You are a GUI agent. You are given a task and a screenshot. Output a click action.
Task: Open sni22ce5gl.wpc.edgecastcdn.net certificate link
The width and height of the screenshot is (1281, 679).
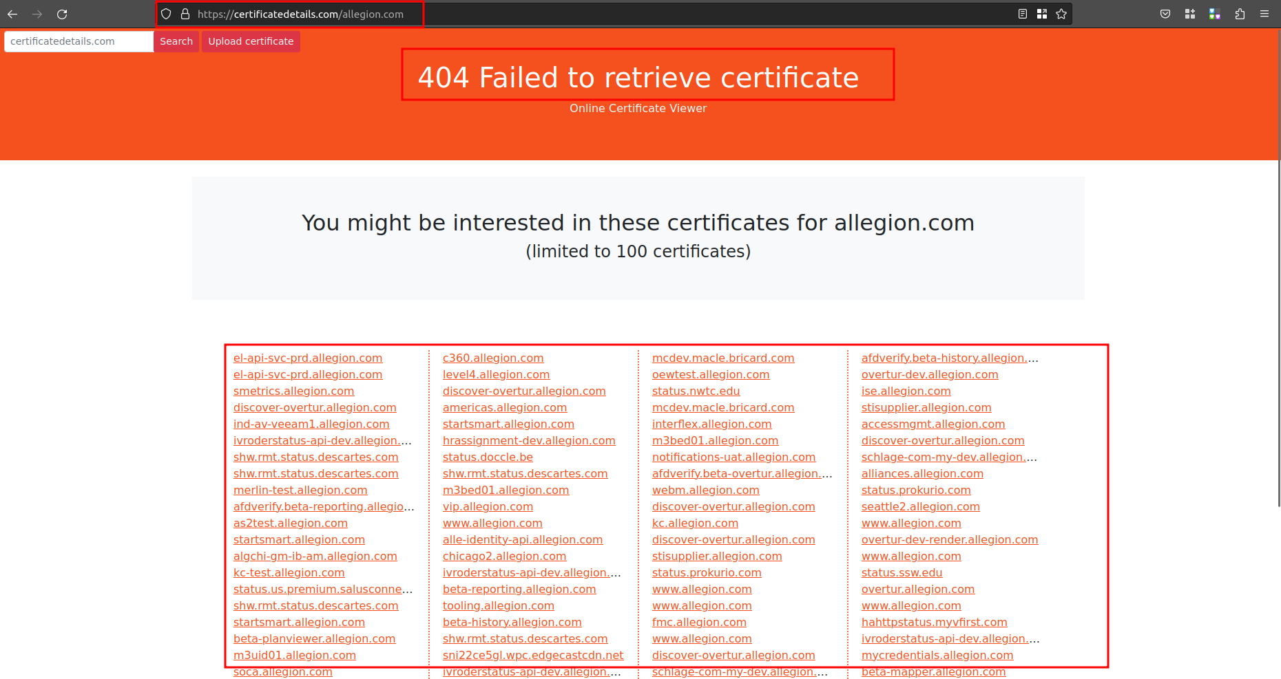(x=533, y=655)
